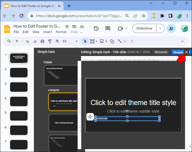Open the Format menu
This screenshot has height=152, width=192.
(x=61, y=32)
